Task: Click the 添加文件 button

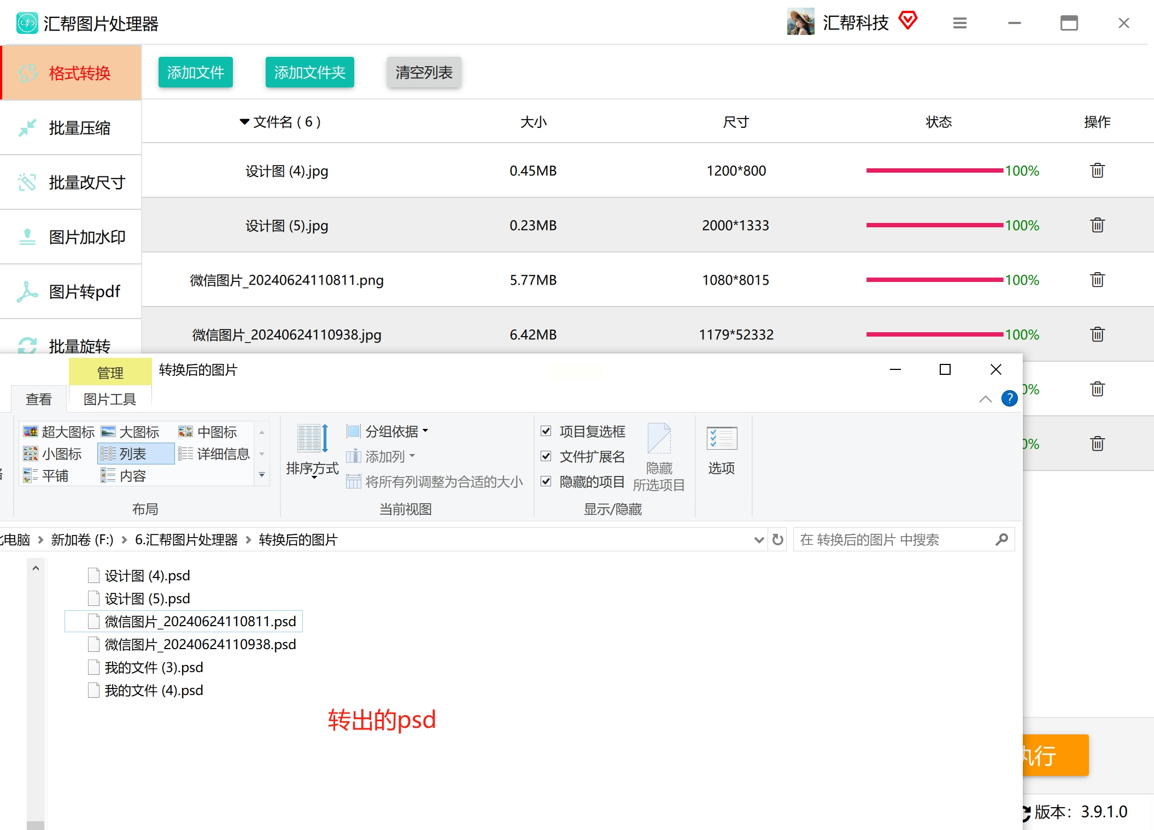Action: (195, 72)
